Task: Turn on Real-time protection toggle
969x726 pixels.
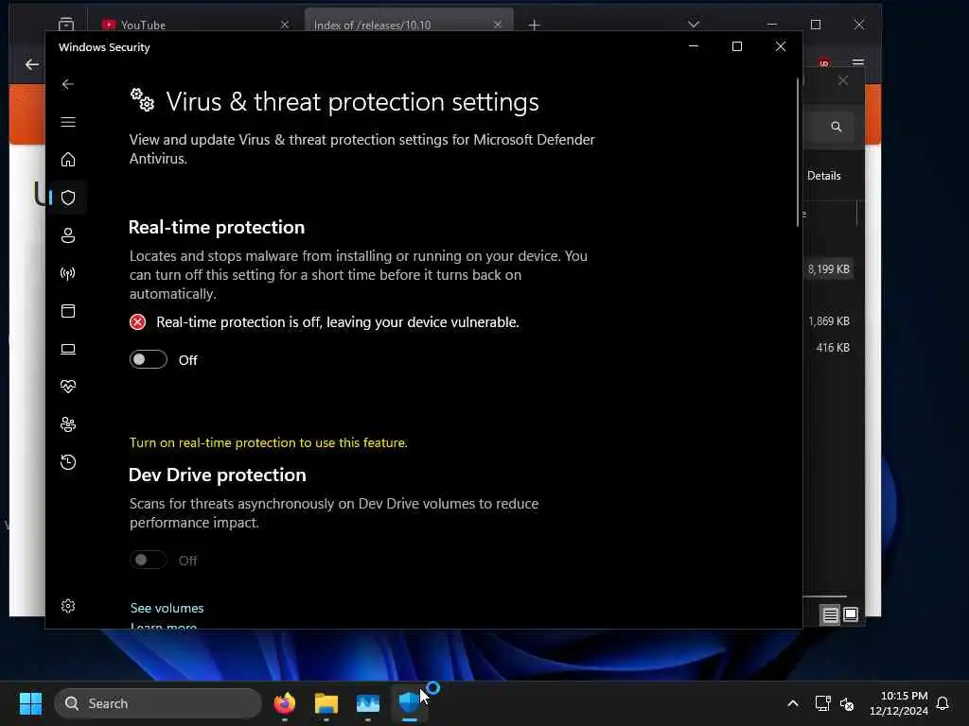Action: pyautogui.click(x=149, y=359)
